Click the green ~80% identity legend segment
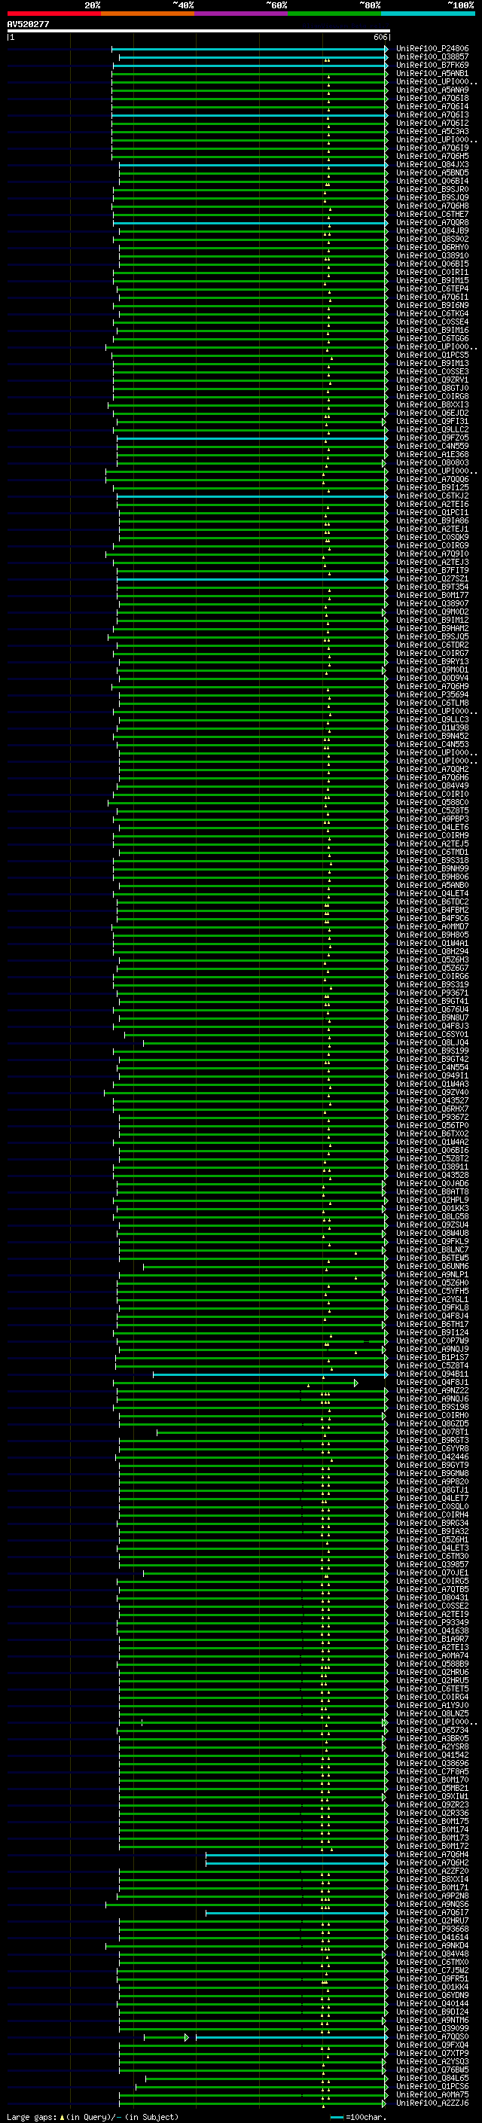Viewport: 482px width, 2123px height. coord(334,14)
